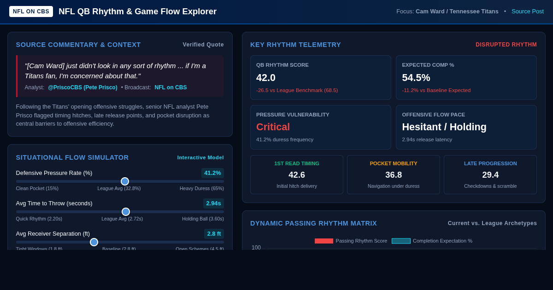Click the Current vs. League Archetypes label
The image size is (553, 290).
click(x=492, y=223)
